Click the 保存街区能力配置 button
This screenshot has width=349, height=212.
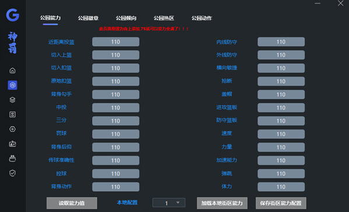tap(281, 203)
